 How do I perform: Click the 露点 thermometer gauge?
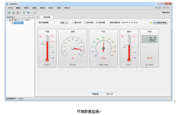[x=129, y=48]
